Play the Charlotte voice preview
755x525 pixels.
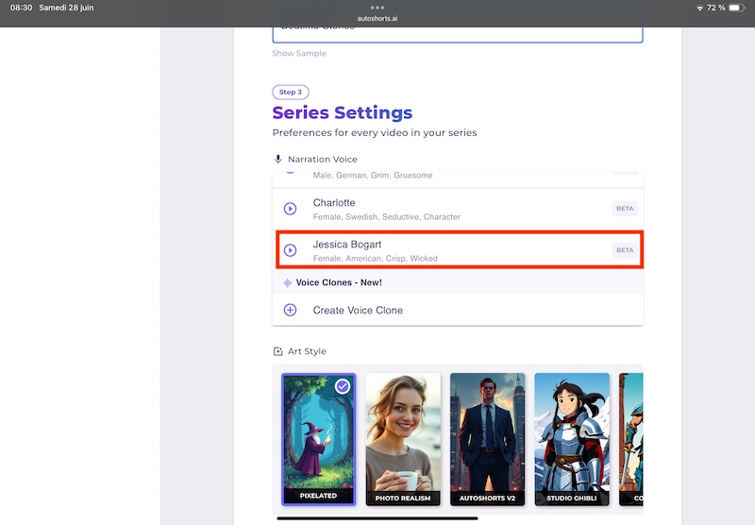click(x=290, y=209)
